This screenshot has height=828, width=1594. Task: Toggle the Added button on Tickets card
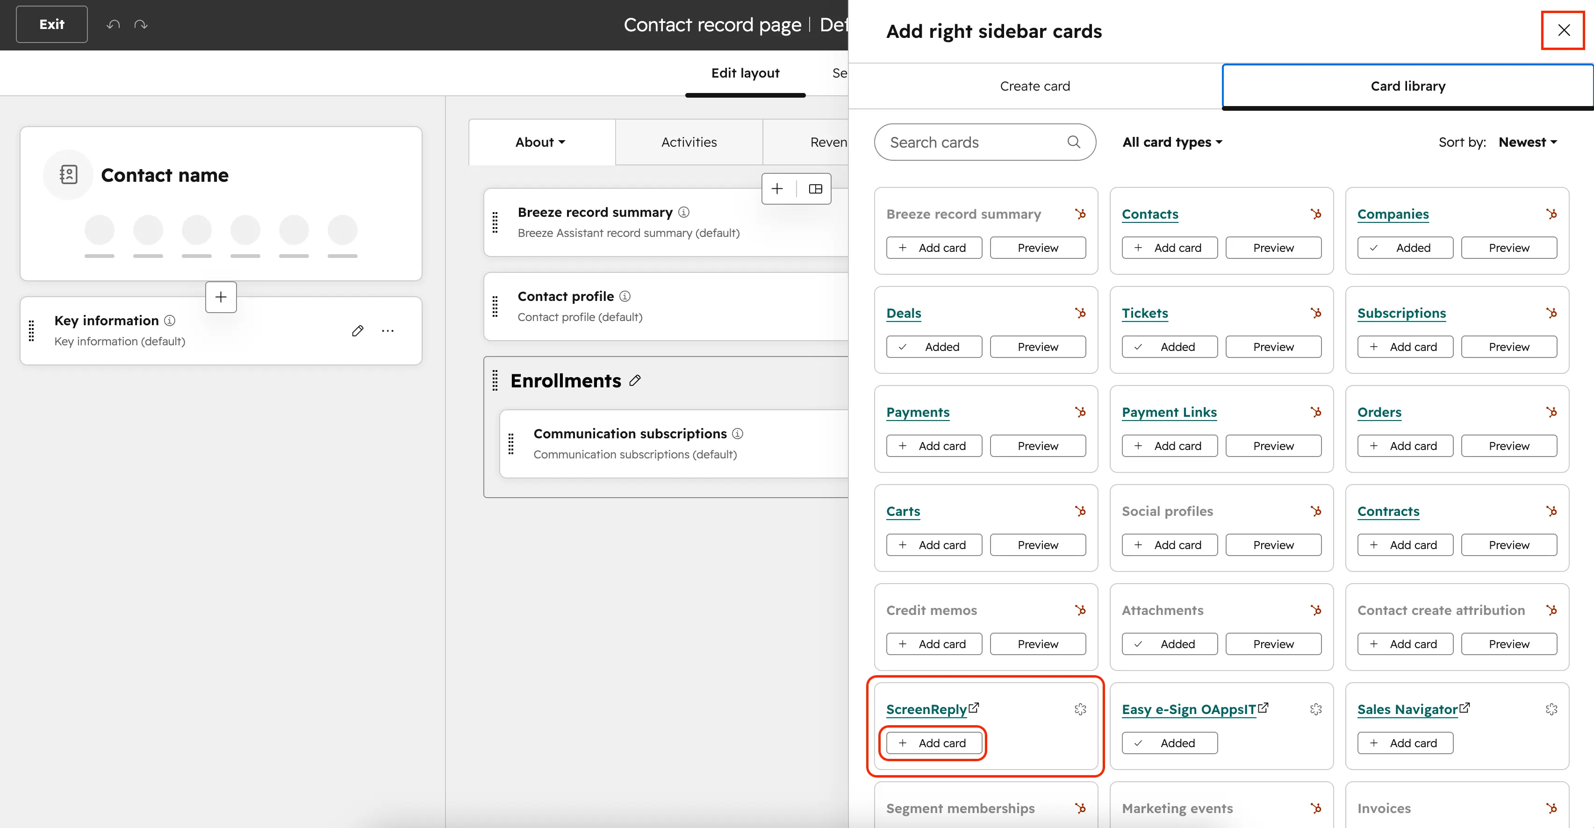coord(1170,347)
